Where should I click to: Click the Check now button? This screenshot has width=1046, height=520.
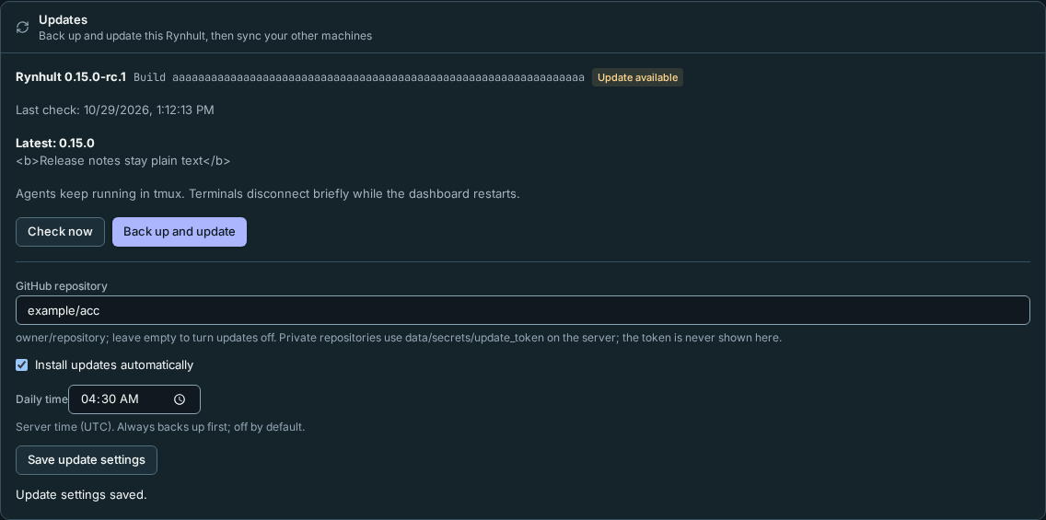click(x=60, y=232)
